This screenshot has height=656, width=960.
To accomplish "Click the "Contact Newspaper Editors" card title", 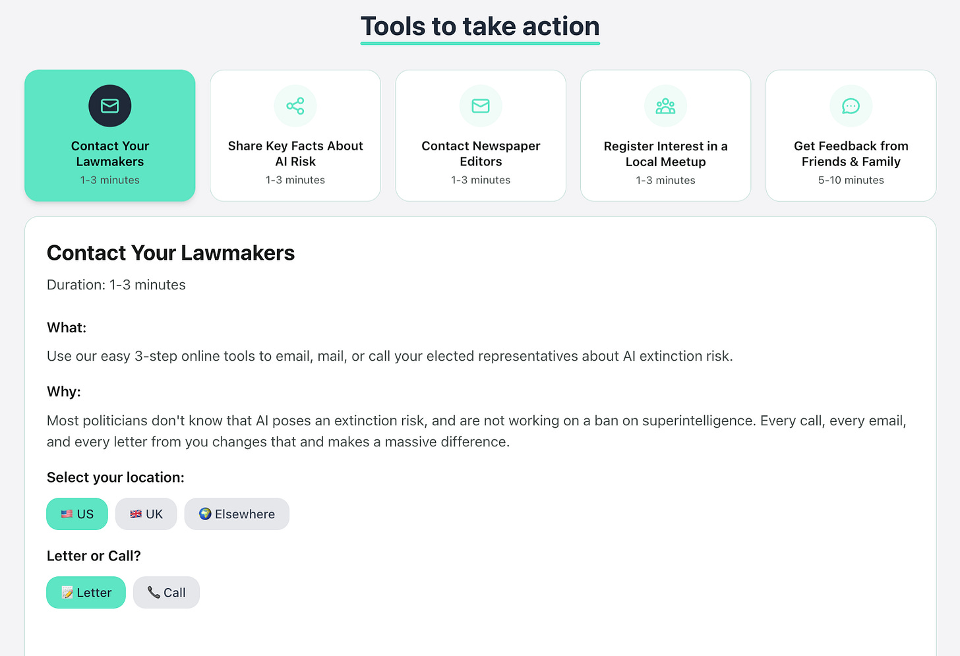I will click(481, 154).
